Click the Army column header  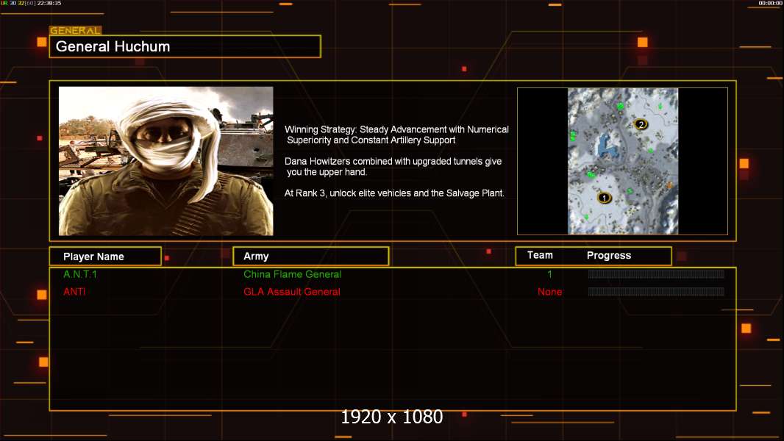tap(311, 257)
